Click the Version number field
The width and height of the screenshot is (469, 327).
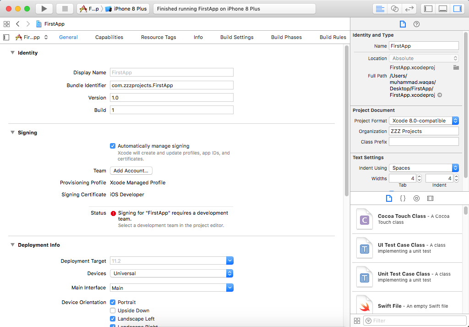tap(172, 98)
